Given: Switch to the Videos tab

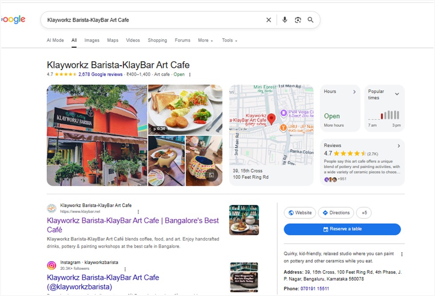Looking at the screenshot, I should (x=133, y=40).
